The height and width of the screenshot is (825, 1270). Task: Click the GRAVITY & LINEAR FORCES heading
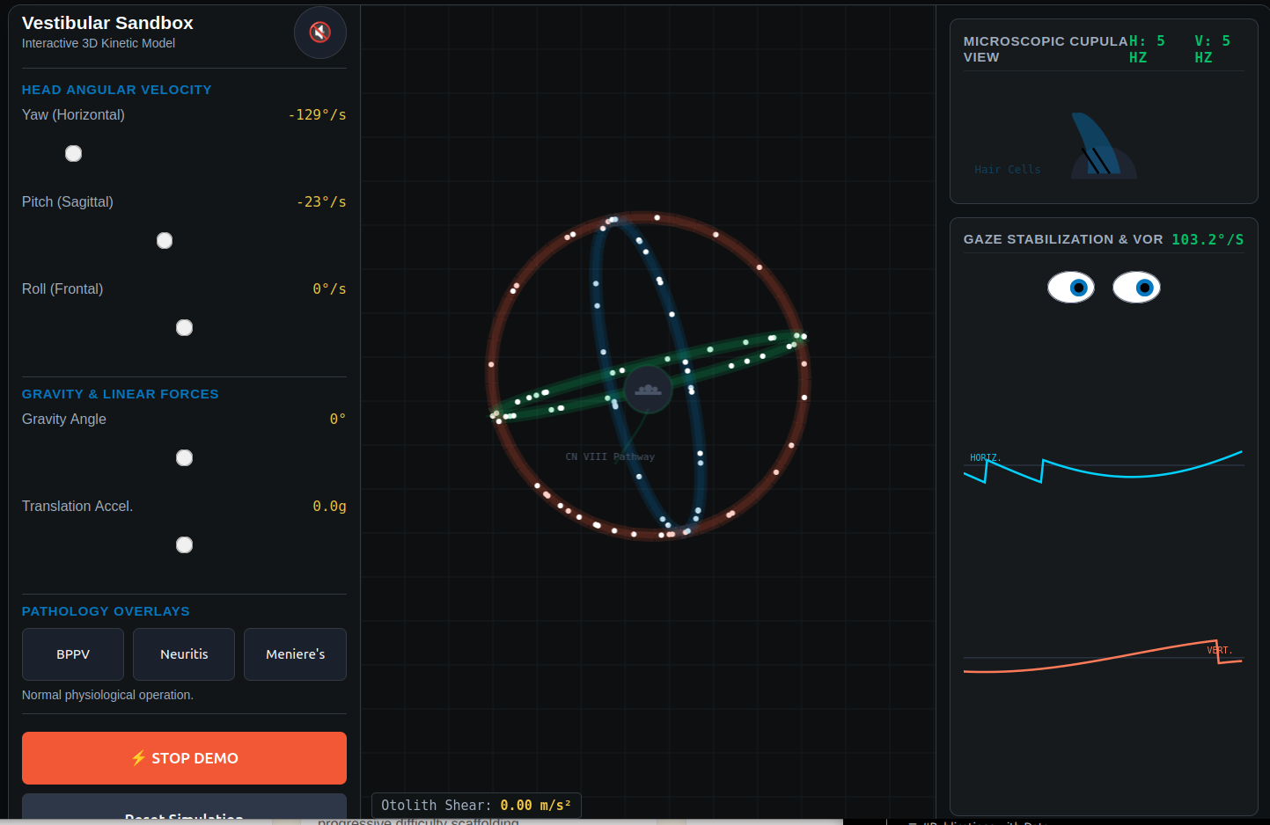pos(120,394)
